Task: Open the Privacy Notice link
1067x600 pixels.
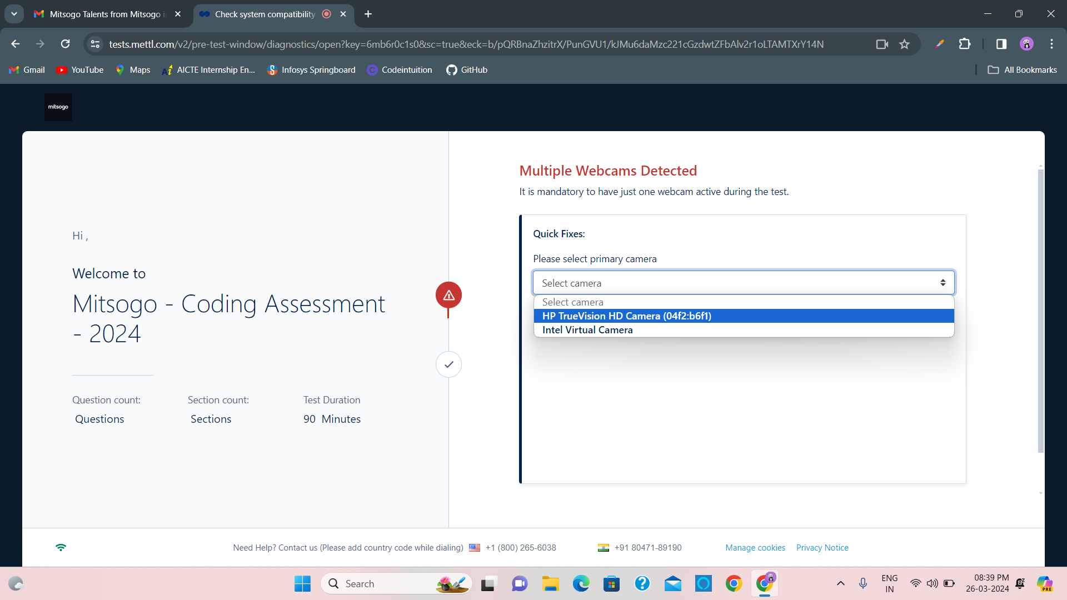Action: point(822,548)
